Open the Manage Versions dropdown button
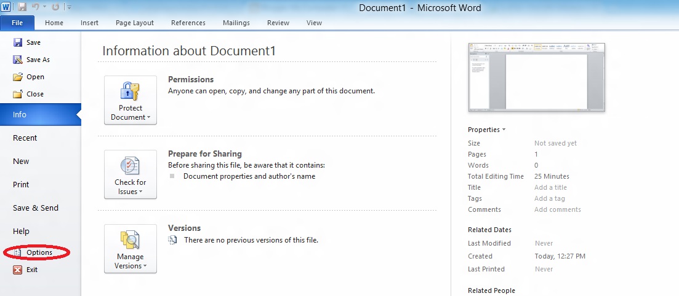 pos(131,249)
